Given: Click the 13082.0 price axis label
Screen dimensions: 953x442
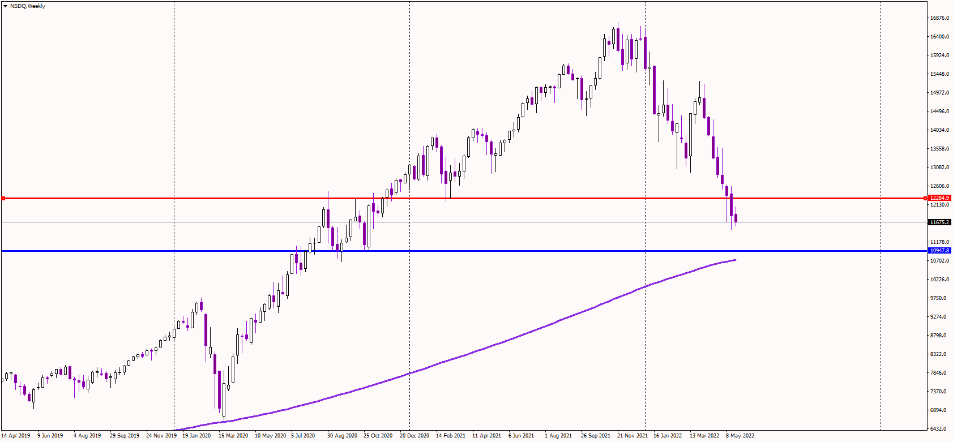Looking at the screenshot, I should click(x=939, y=168).
